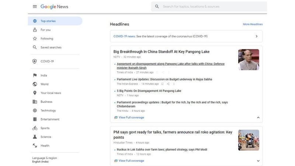Image resolution: width=295 pixels, height=166 pixels.
Task: Click the search magnifier icon
Action: point(157,7)
